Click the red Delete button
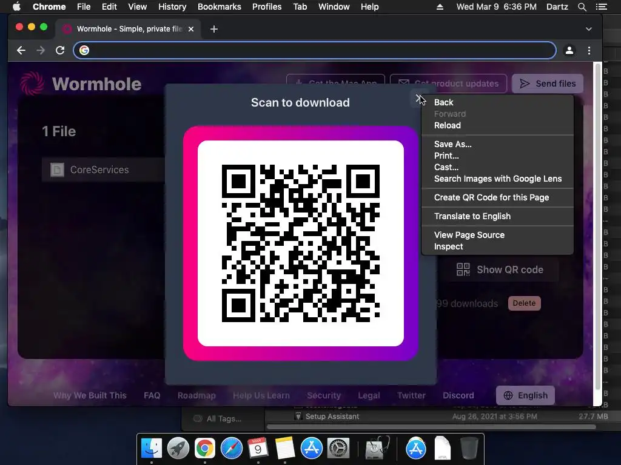 pyautogui.click(x=524, y=303)
